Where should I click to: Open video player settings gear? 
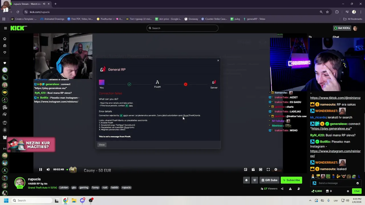pyautogui.click(x=276, y=170)
